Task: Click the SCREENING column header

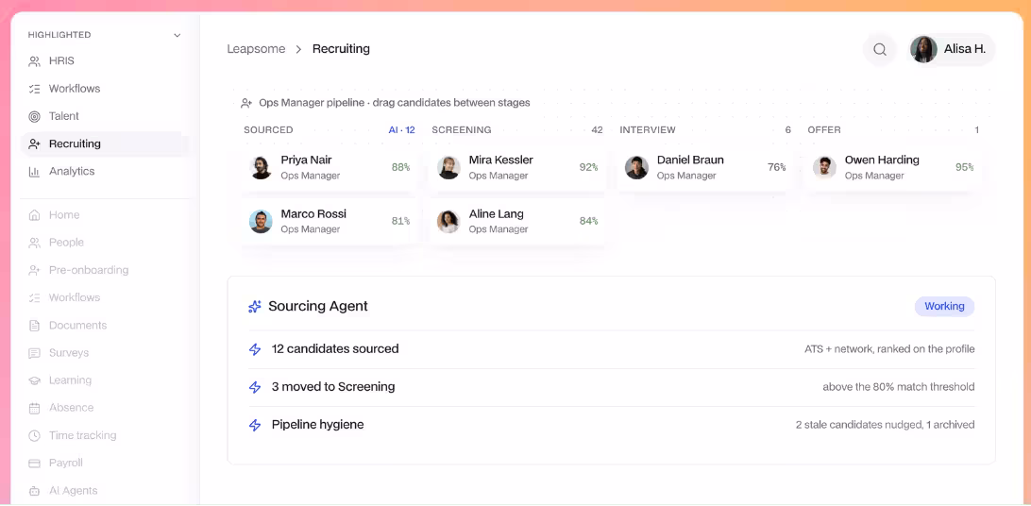Action: pos(462,130)
